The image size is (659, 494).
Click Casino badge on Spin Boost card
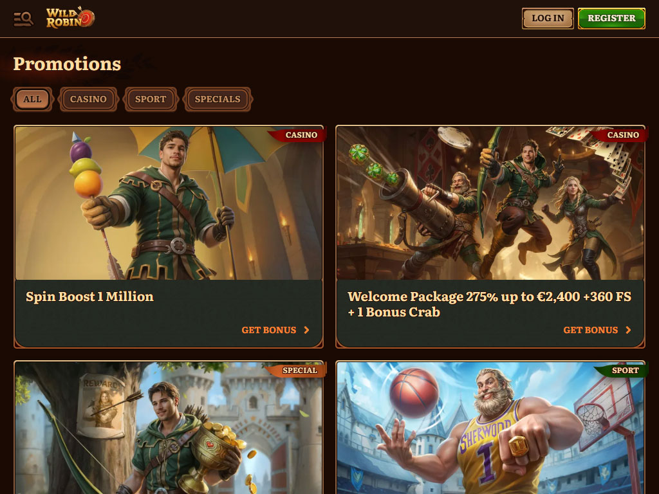pos(299,135)
